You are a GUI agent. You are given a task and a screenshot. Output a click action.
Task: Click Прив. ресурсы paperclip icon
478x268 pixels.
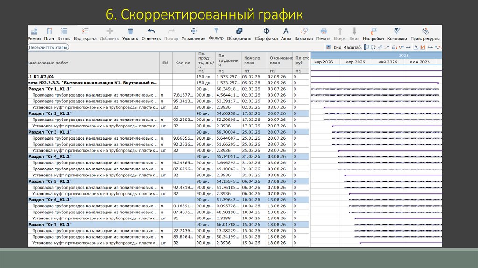[x=425, y=31]
